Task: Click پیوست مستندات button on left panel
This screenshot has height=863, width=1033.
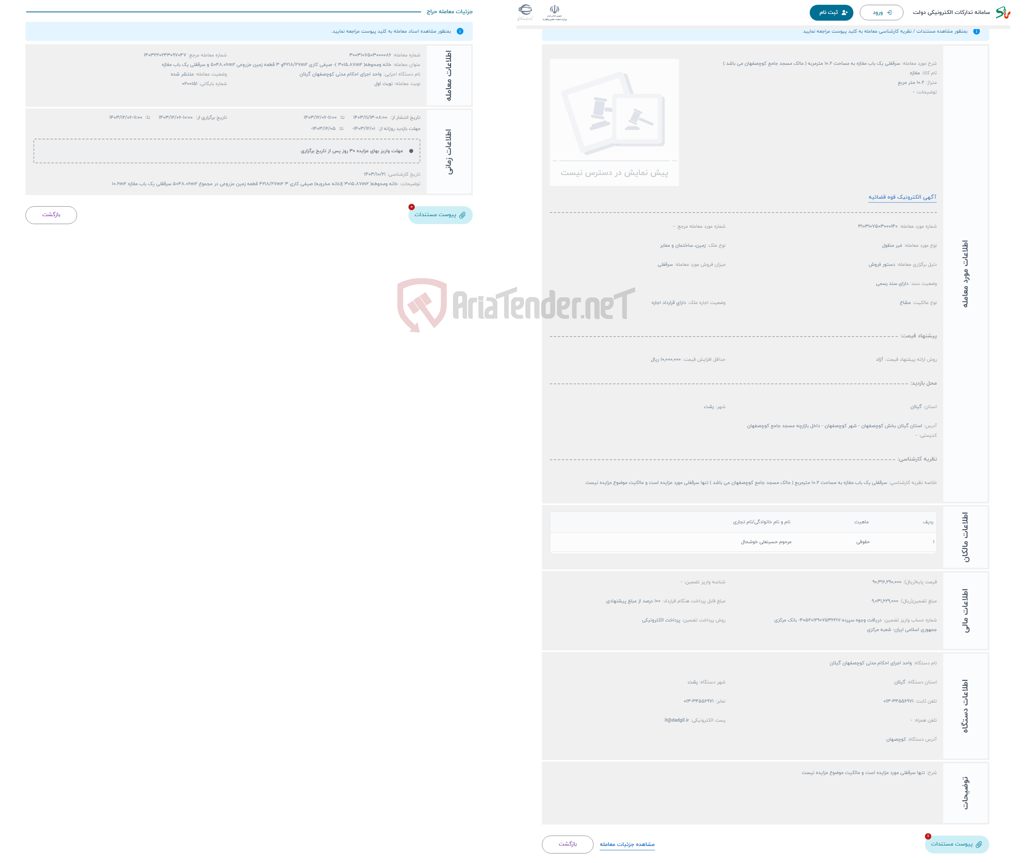Action: [x=438, y=215]
